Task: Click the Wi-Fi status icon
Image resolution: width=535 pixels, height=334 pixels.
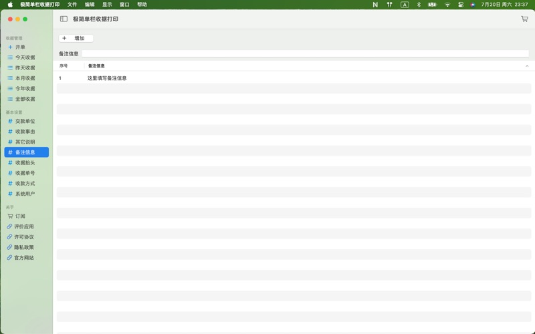Action: (x=447, y=5)
